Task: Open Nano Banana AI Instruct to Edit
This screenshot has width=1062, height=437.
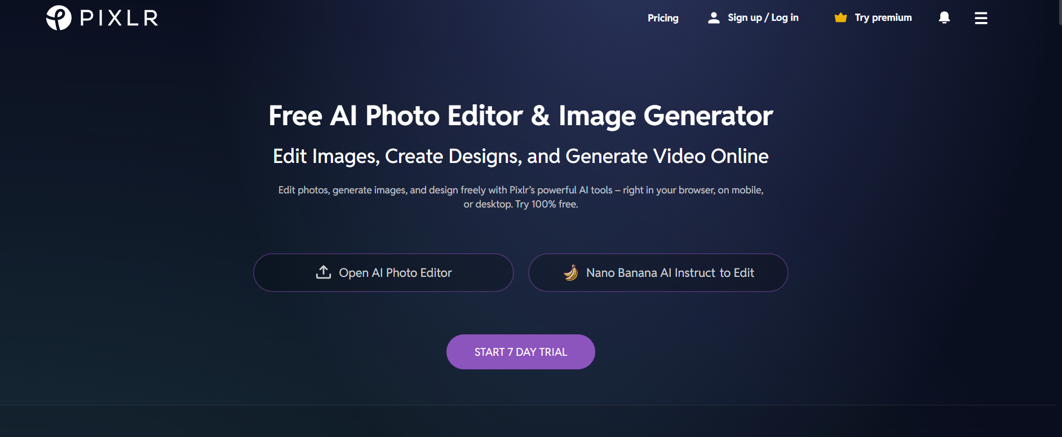Action: click(x=658, y=272)
